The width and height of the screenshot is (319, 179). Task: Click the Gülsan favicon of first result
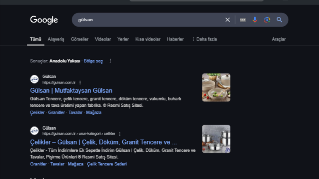[x=34, y=79]
